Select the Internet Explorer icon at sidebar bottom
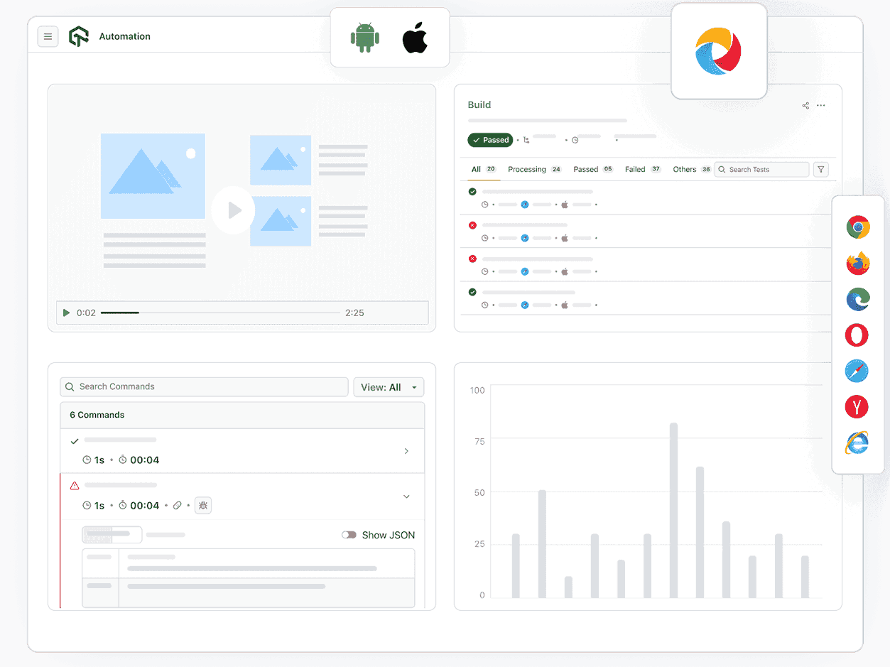This screenshot has width=890, height=667. [857, 443]
